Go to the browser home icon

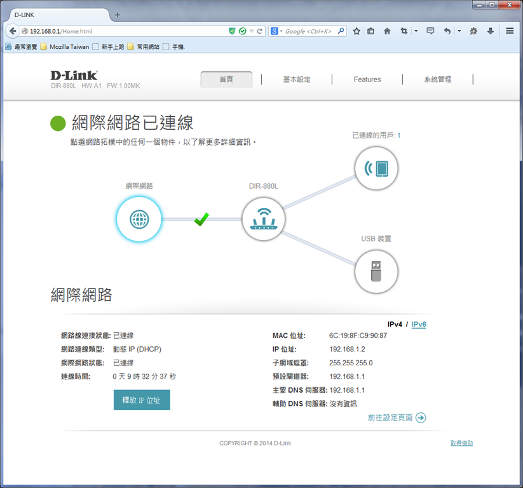[x=387, y=31]
